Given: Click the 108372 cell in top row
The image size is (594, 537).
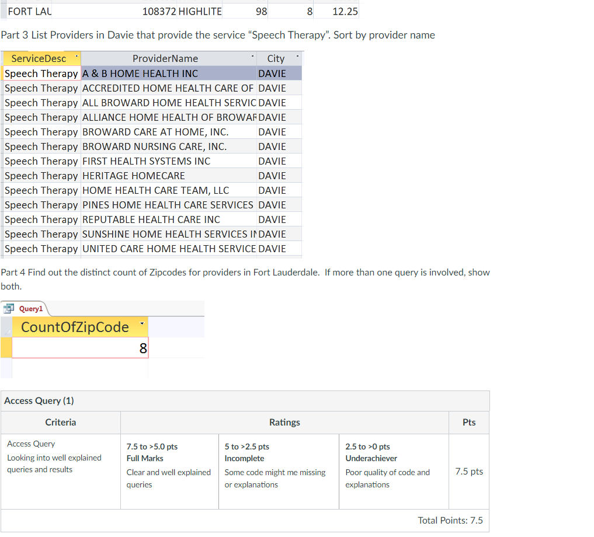Looking at the screenshot, I should coord(115,11).
